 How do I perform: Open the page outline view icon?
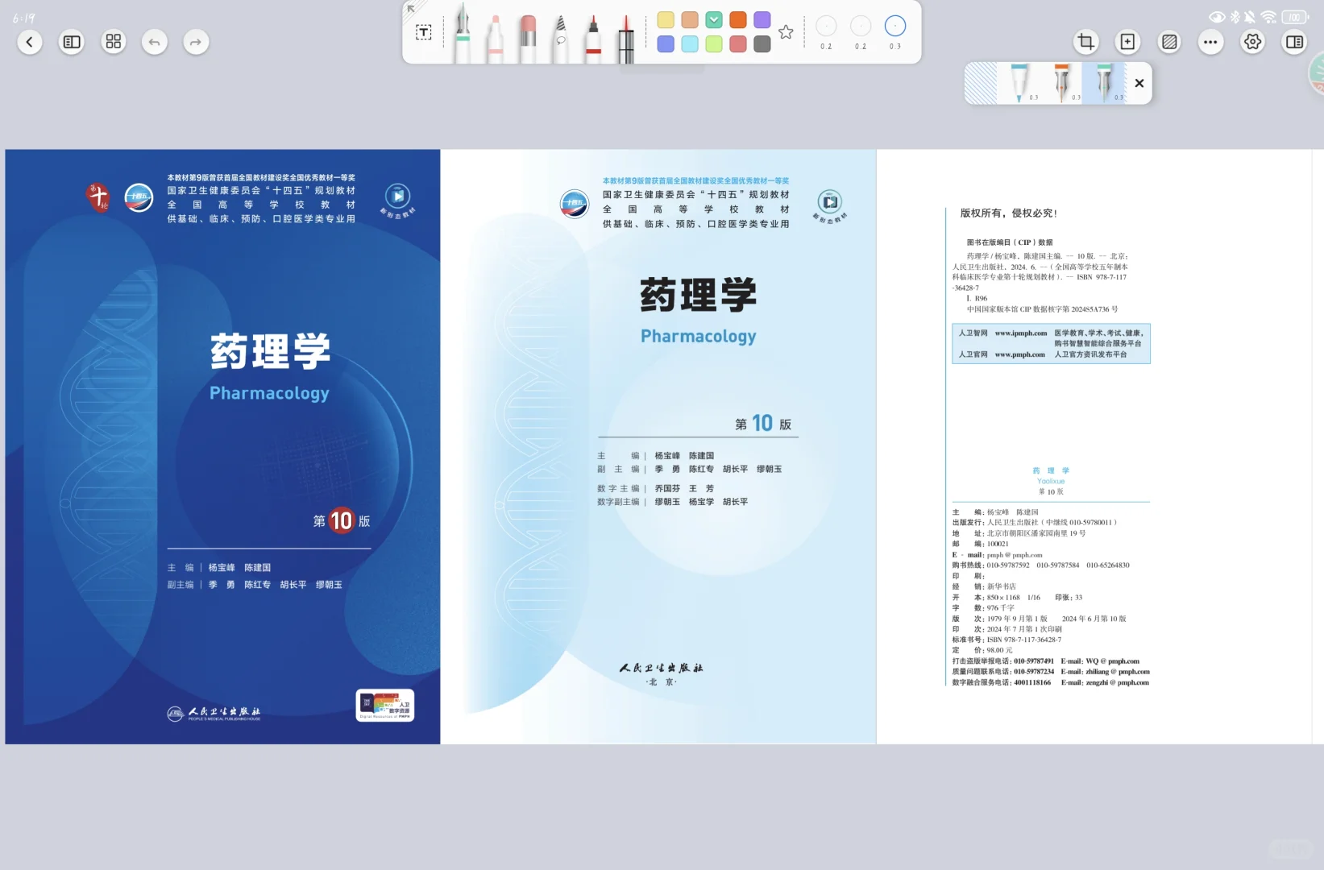click(72, 42)
